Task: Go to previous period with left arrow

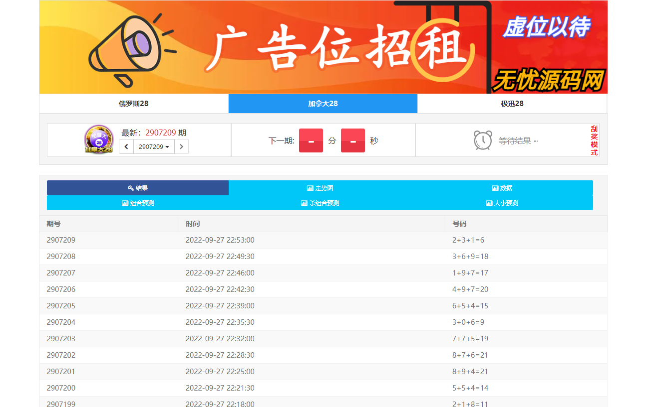Action: point(126,146)
